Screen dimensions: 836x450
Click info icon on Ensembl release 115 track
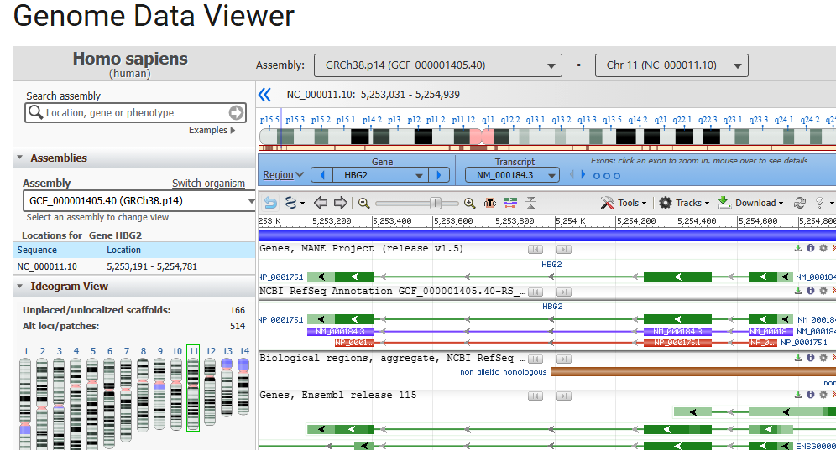click(x=811, y=395)
